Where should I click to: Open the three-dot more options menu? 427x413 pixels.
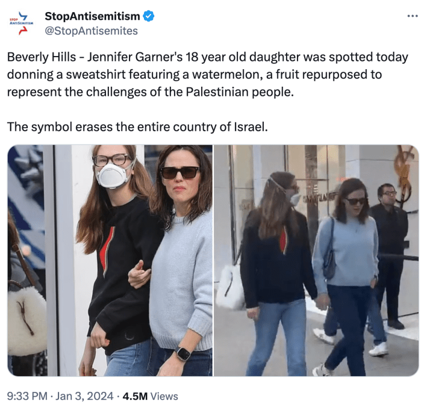413,16
